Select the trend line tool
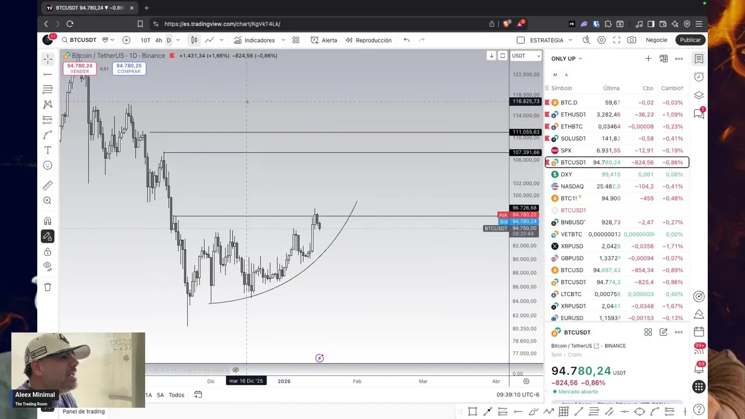The image size is (745, 419). pyautogui.click(x=48, y=74)
